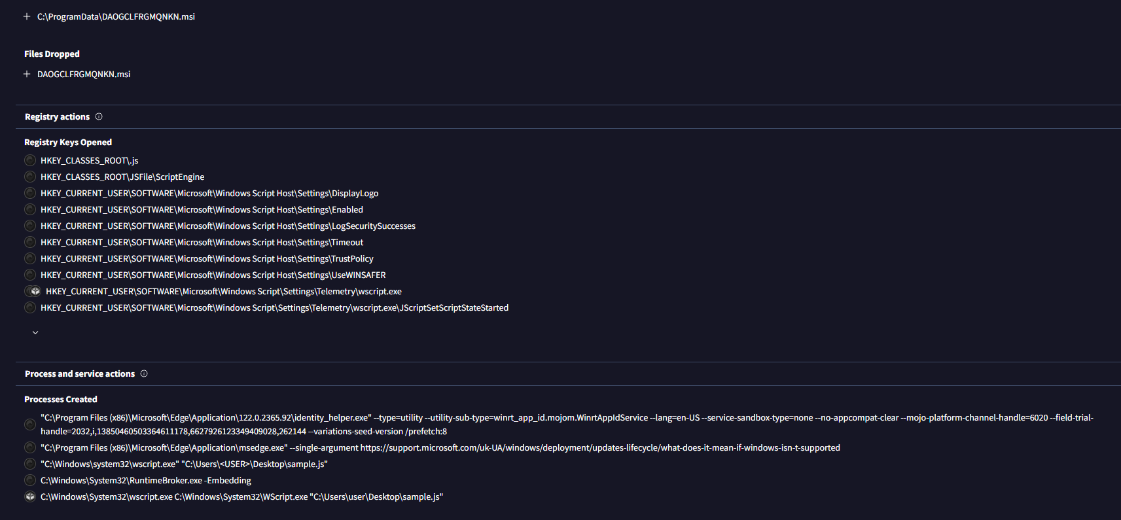The height and width of the screenshot is (520, 1121).
Task: Select the UseWINSAFER registry key entry
Action: tap(213, 275)
